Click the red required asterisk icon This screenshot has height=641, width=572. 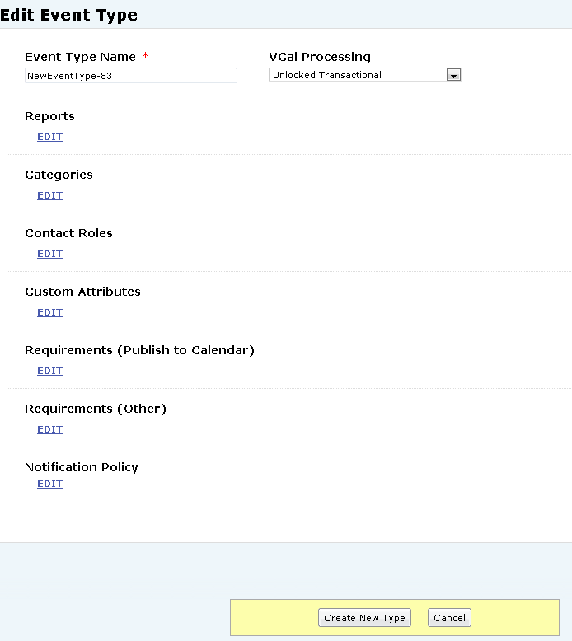(146, 55)
